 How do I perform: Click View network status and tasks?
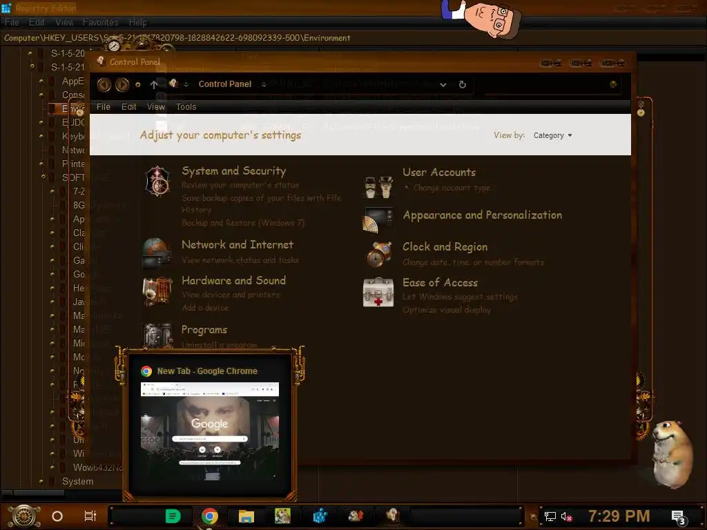pos(240,260)
